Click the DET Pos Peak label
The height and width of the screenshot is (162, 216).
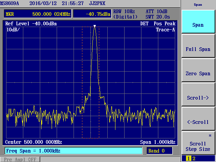(x=158, y=24)
